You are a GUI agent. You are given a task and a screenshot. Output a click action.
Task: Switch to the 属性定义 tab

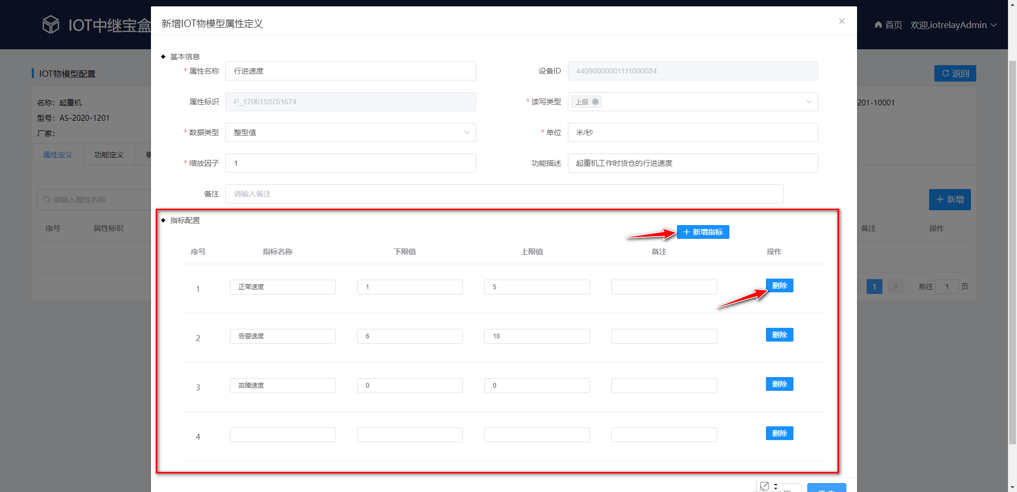57,155
